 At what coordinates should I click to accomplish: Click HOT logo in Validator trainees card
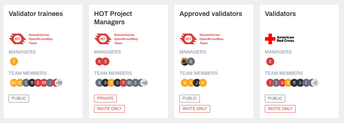point(31,39)
